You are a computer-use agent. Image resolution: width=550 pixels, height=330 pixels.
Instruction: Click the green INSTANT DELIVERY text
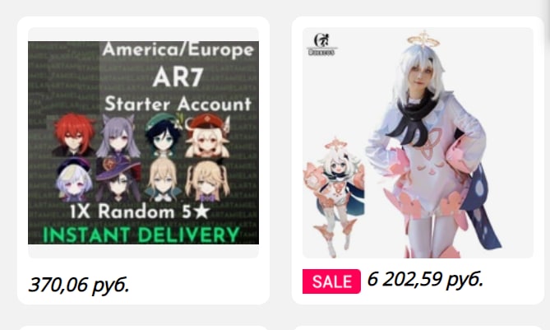tap(141, 235)
